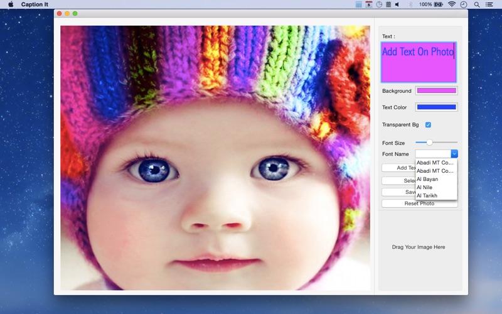Choose Al Tarikh font from list
502x314 pixels.
[x=436, y=195]
